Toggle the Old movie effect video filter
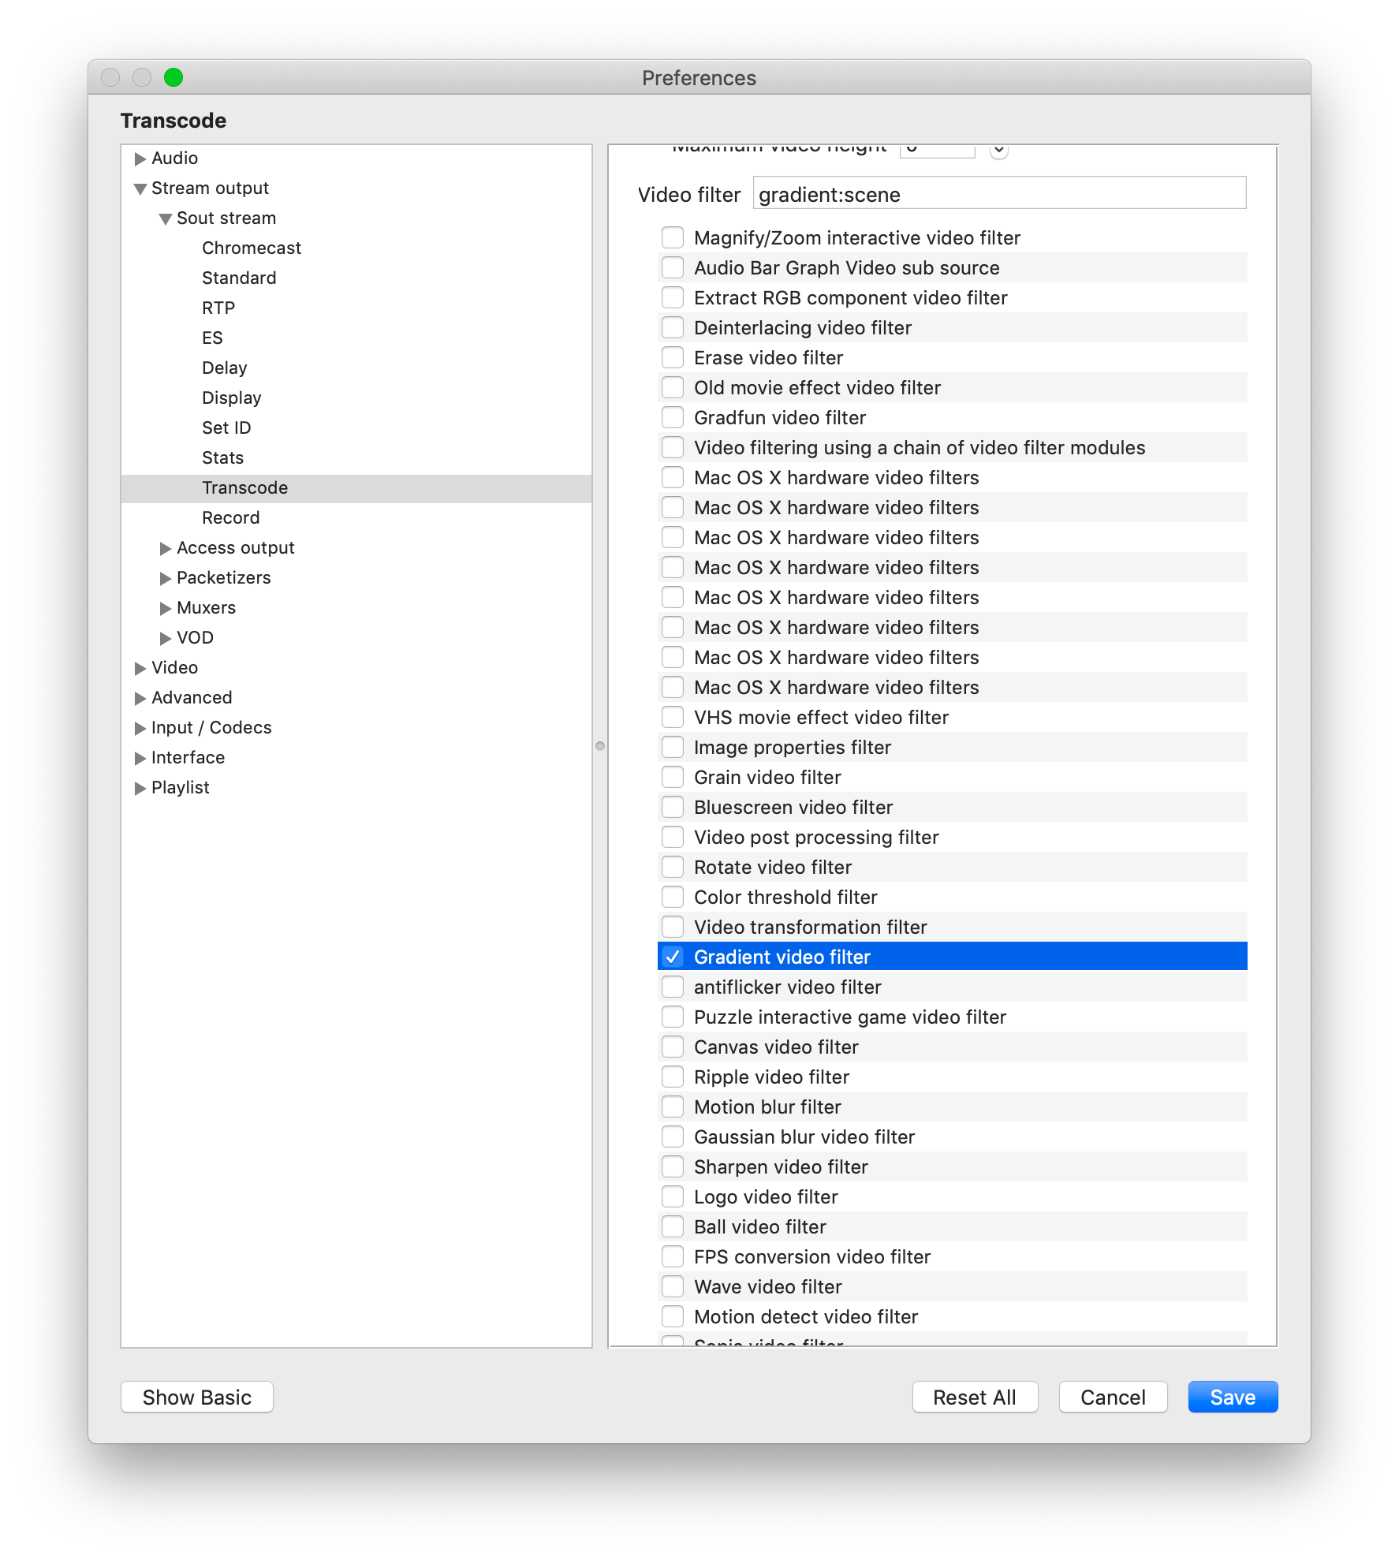This screenshot has width=1399, height=1560. [673, 387]
